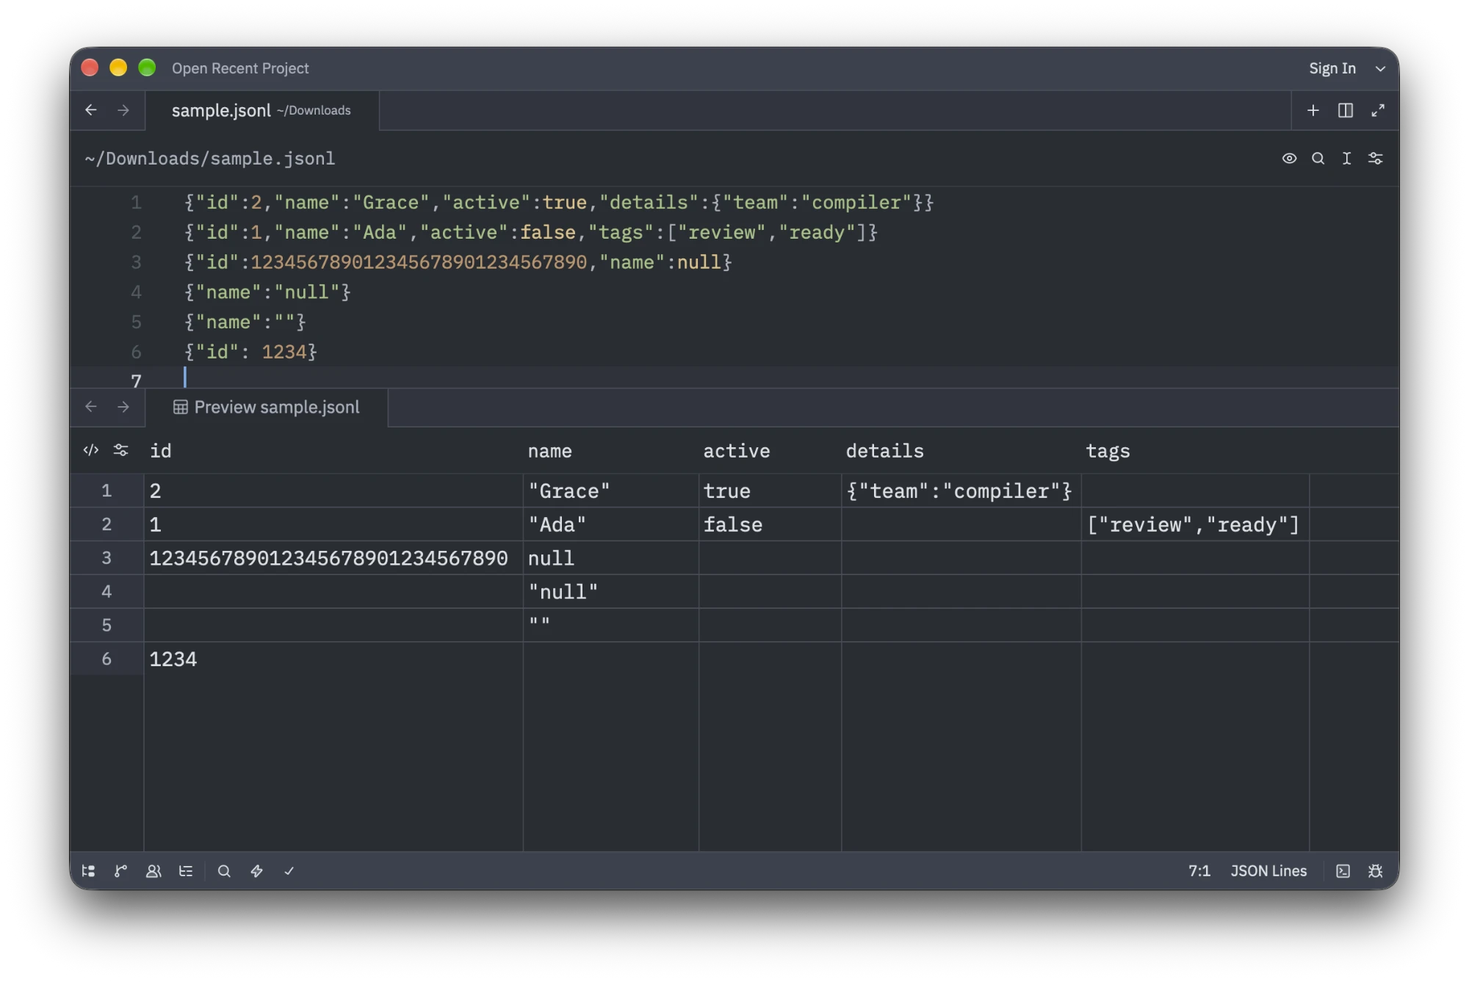This screenshot has height=982, width=1469.
Task: Open the git branch panel icon
Action: 120,871
